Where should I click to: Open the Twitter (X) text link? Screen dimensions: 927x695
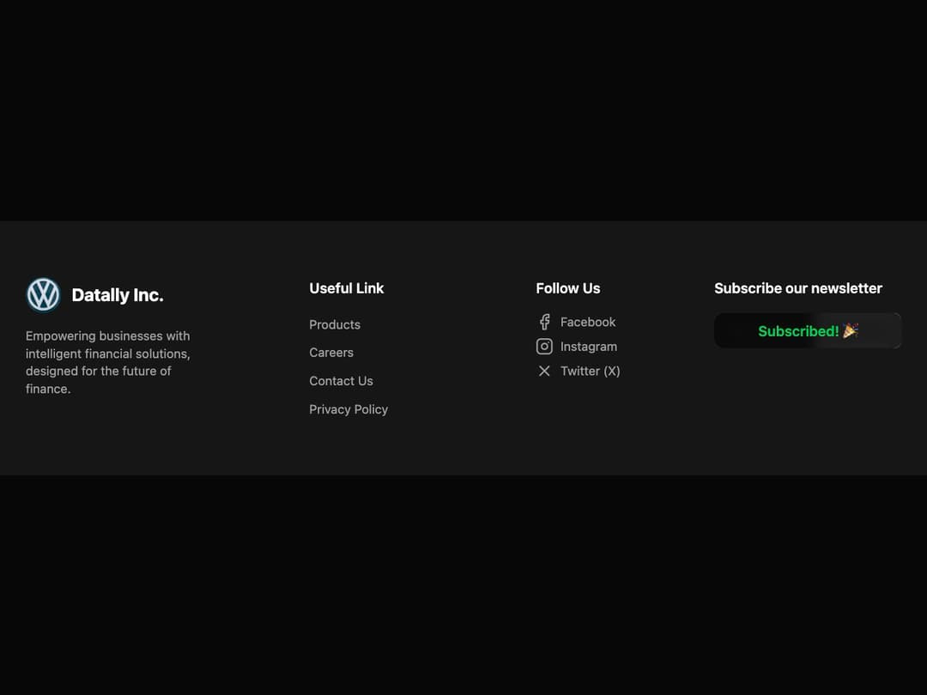click(x=590, y=372)
